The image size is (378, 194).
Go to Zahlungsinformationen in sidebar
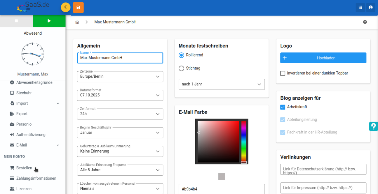point(36,178)
